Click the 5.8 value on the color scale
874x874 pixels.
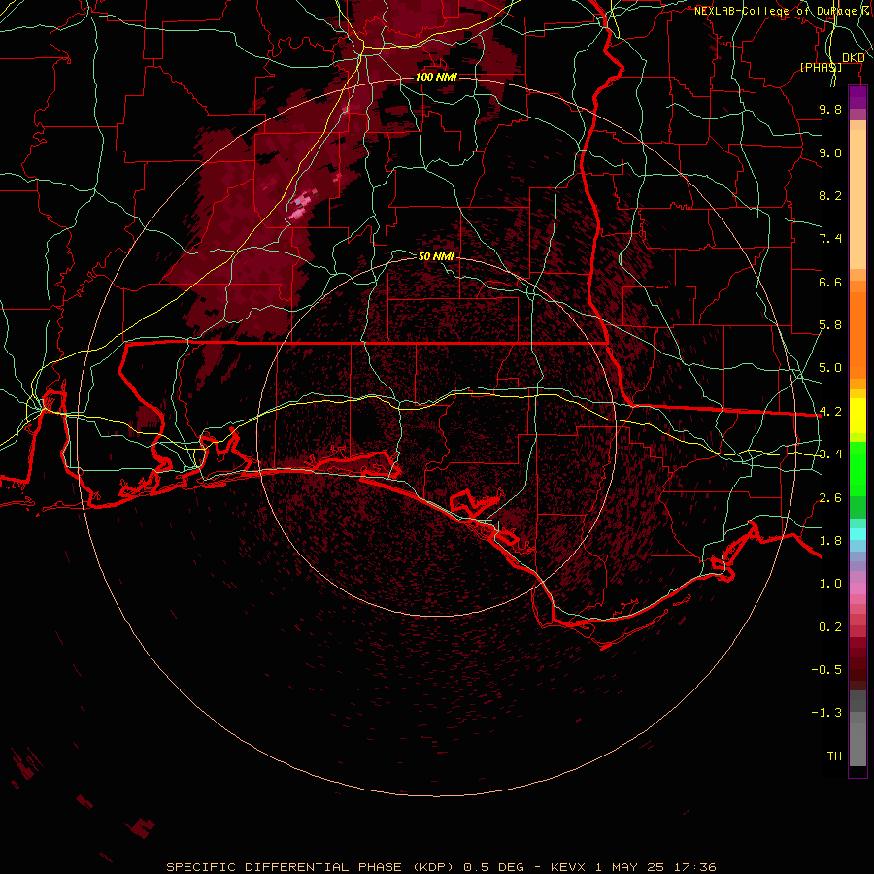[x=830, y=325]
